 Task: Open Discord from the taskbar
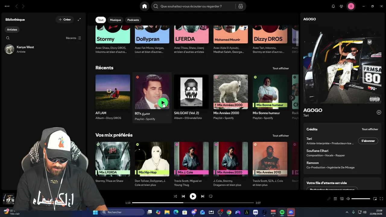[x=194, y=212]
